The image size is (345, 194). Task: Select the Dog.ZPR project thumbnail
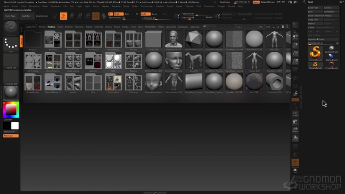click(x=194, y=62)
